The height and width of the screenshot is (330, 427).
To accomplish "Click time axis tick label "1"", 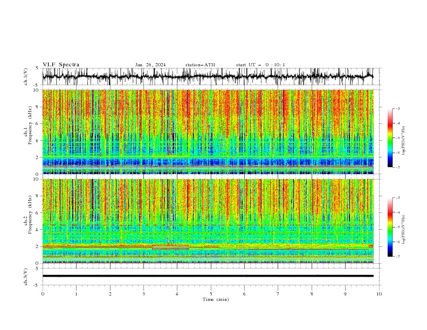I will (76, 294).
